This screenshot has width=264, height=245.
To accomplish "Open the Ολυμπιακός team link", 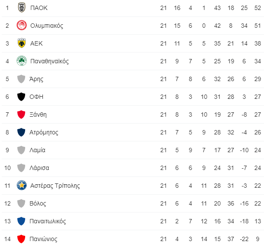I will pyautogui.click(x=47, y=26).
